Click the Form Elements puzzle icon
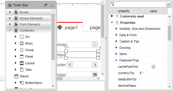 click(x=16, y=24)
